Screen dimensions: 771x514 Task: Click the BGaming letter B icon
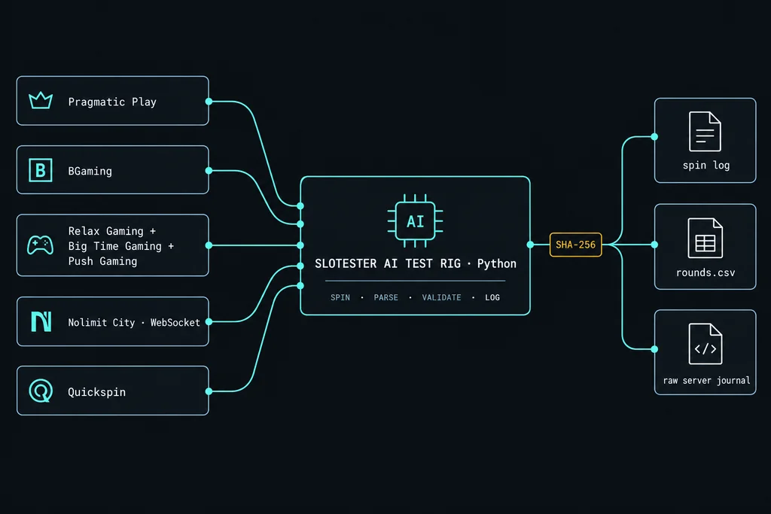[x=41, y=170]
